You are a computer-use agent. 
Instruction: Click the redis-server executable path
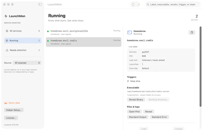point(148,91)
